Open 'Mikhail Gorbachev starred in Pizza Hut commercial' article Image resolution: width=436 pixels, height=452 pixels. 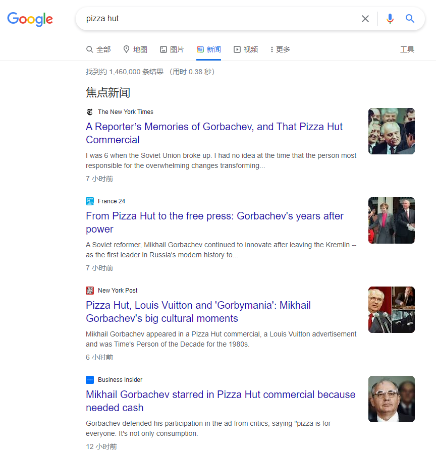pos(221,401)
